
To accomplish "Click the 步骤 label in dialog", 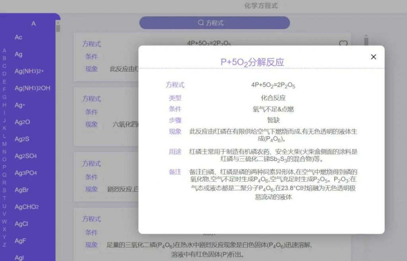I will [175, 120].
